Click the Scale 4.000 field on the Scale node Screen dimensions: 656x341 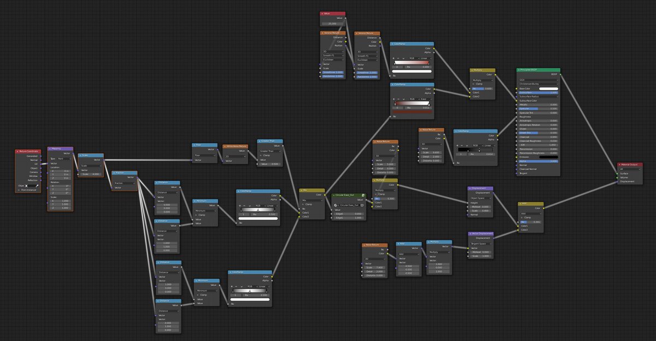tap(91, 174)
